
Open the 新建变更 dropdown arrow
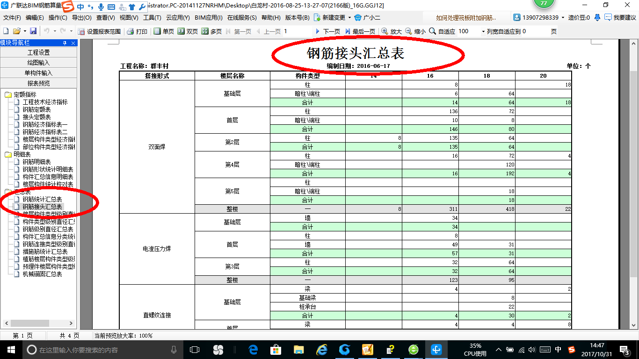coord(349,17)
